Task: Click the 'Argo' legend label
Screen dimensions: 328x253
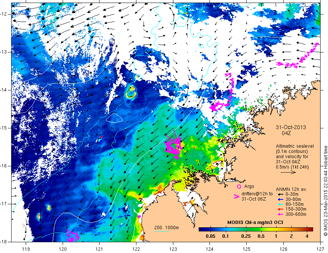Action: [x=249, y=186]
